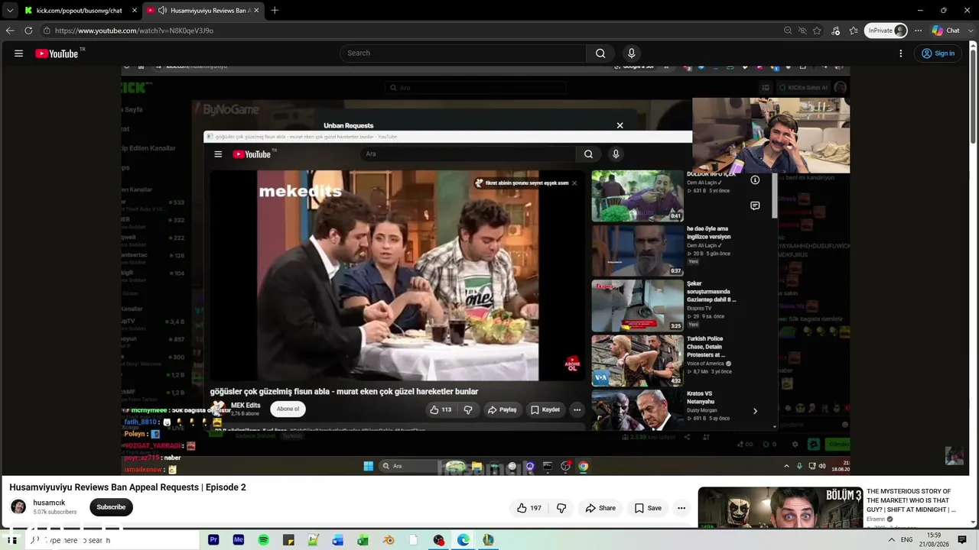
Task: Open the YouTube guide hamburger menu
Action: 18,53
